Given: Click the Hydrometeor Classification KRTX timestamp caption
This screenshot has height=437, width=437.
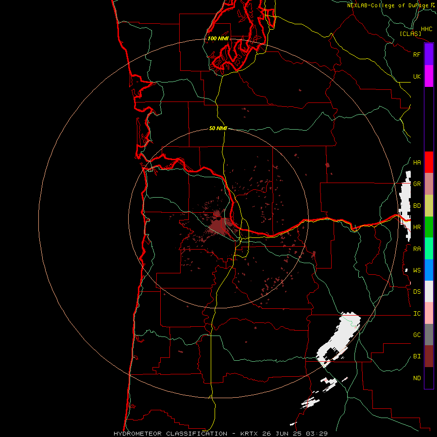Looking at the screenshot, I should (x=220, y=434).
